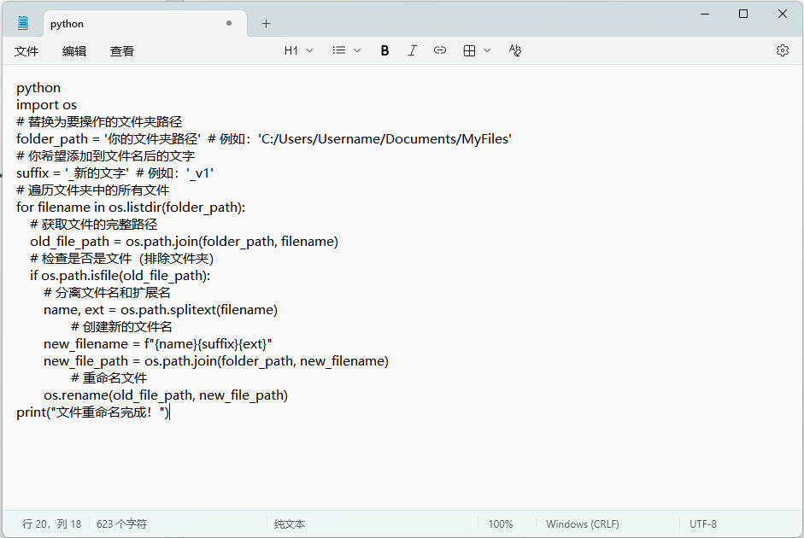Click the line and column indicator 行 20, 列 18
804x538 pixels.
[51, 523]
